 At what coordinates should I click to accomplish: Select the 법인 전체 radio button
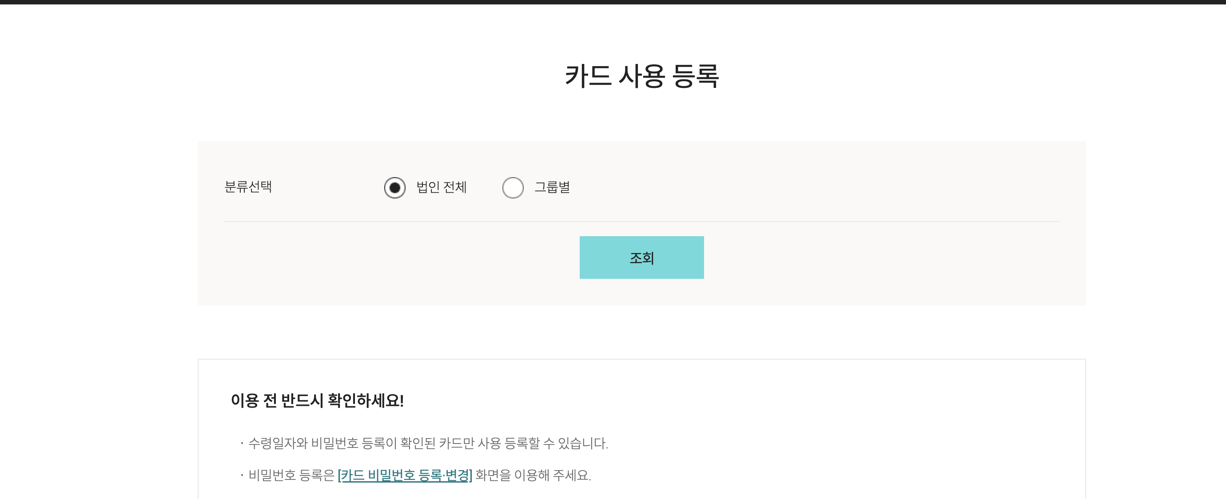click(394, 187)
